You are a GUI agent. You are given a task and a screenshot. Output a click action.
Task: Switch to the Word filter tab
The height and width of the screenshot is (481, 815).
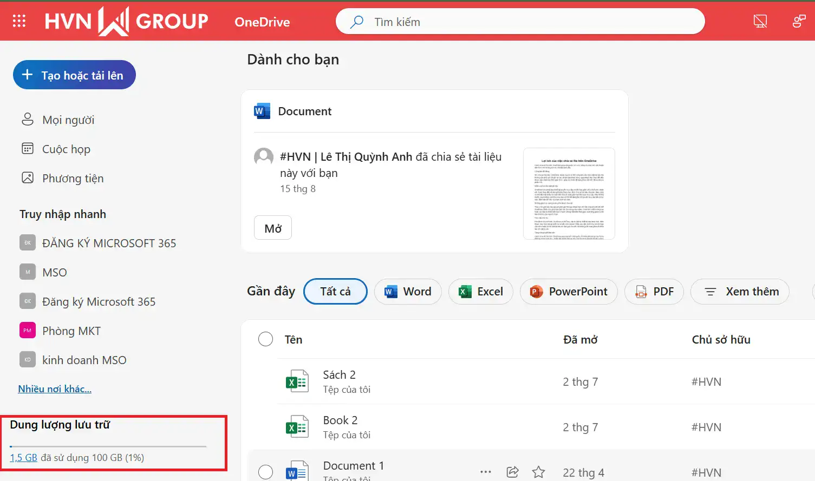tap(408, 292)
